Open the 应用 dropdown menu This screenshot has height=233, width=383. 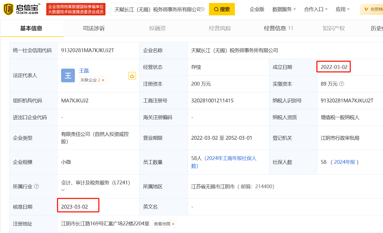(343, 9)
